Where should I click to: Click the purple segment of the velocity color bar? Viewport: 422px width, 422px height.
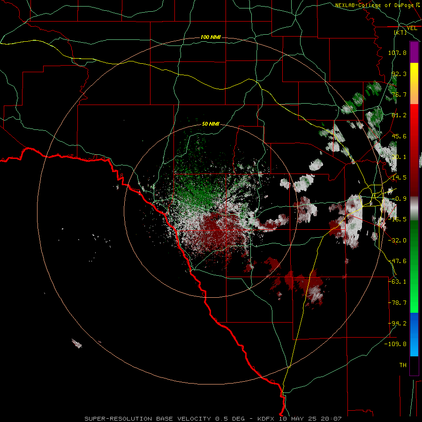[414, 52]
